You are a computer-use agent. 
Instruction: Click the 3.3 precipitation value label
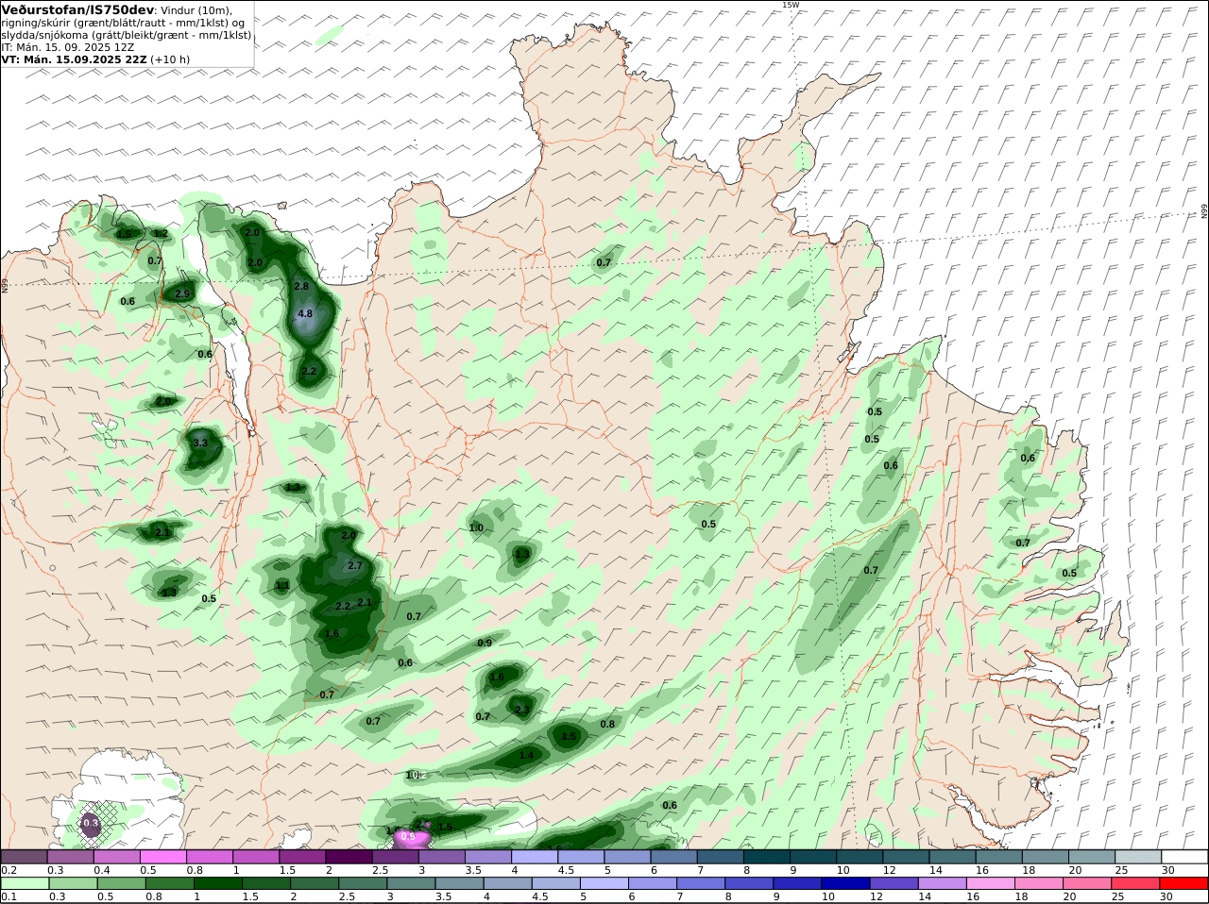pyautogui.click(x=200, y=442)
